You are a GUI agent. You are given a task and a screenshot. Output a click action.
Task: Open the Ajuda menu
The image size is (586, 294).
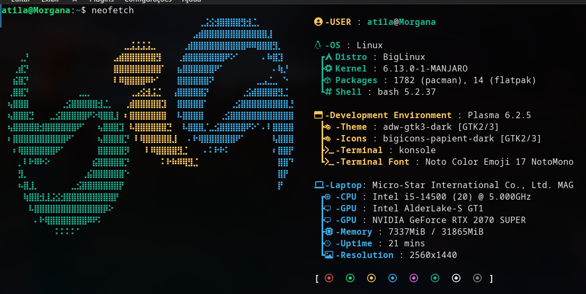click(x=191, y=2)
